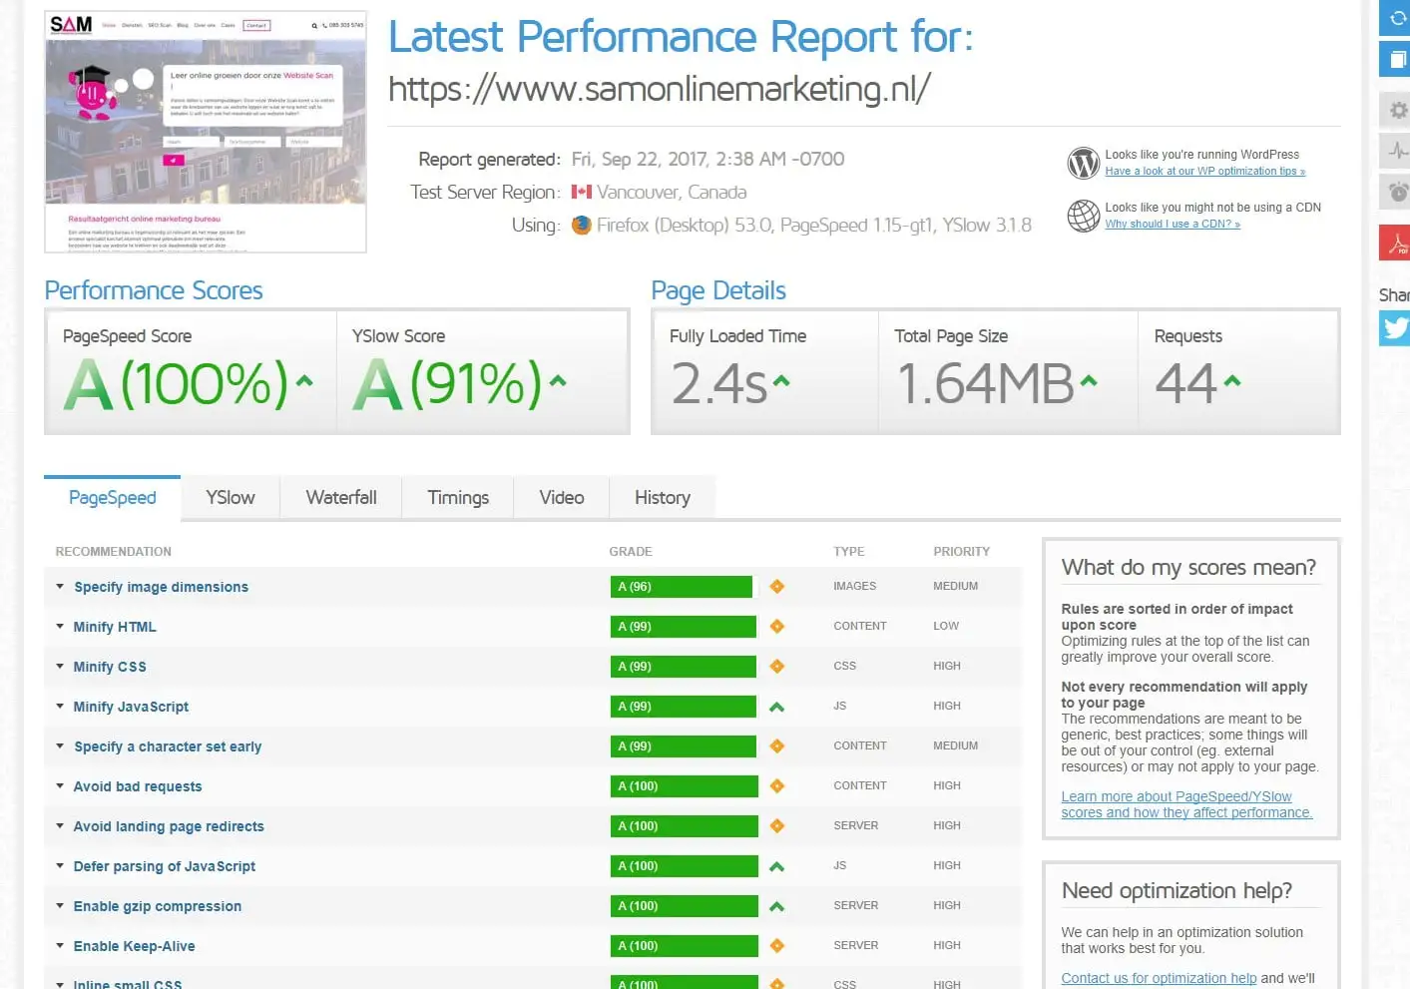Click orange diamond in Avoid bad requests row
Viewport: 1410px width, 989px height.
click(x=777, y=786)
